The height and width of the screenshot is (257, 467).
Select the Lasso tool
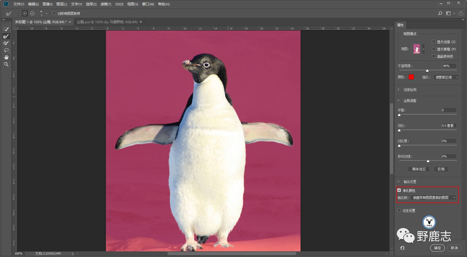[x=6, y=50]
